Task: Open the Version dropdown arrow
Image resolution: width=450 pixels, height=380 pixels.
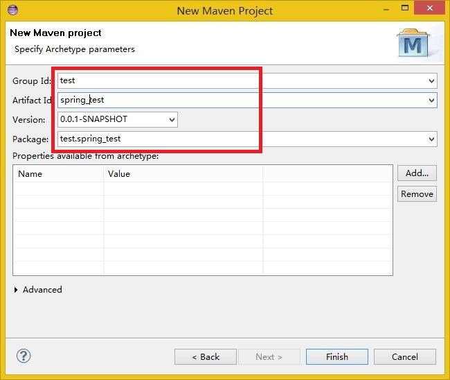Action: pos(172,119)
